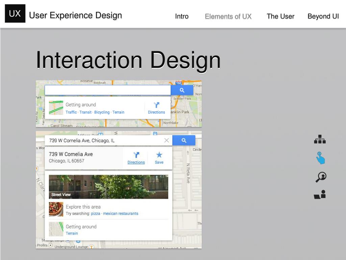Go to The User section
The image size is (346, 260).
click(280, 16)
